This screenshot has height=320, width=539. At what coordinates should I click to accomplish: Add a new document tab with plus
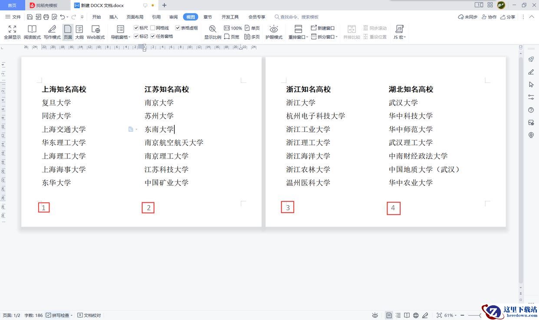tap(164, 5)
